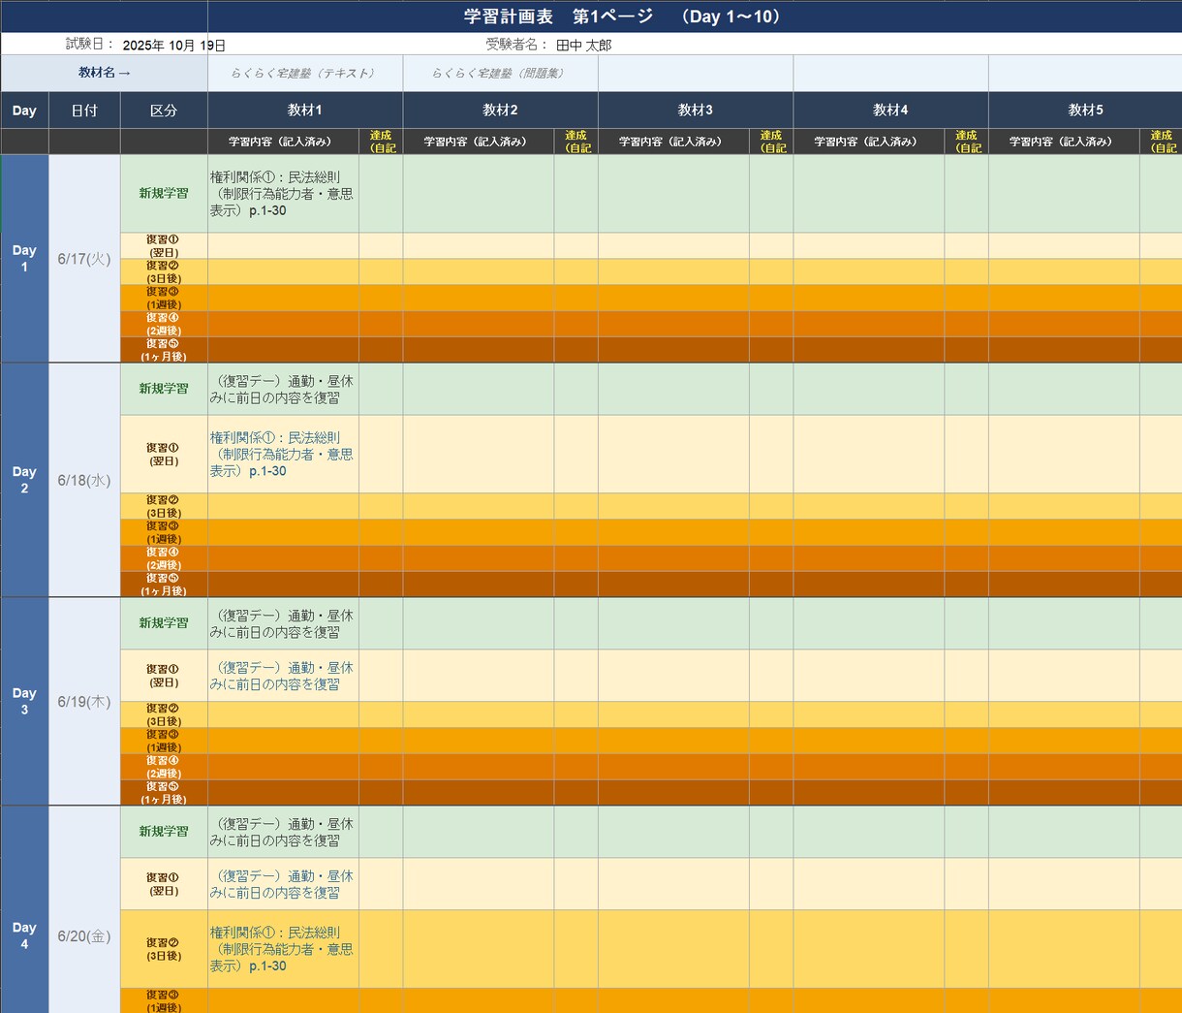Click the 教材4 column header
1182x1013 pixels.
(x=890, y=111)
